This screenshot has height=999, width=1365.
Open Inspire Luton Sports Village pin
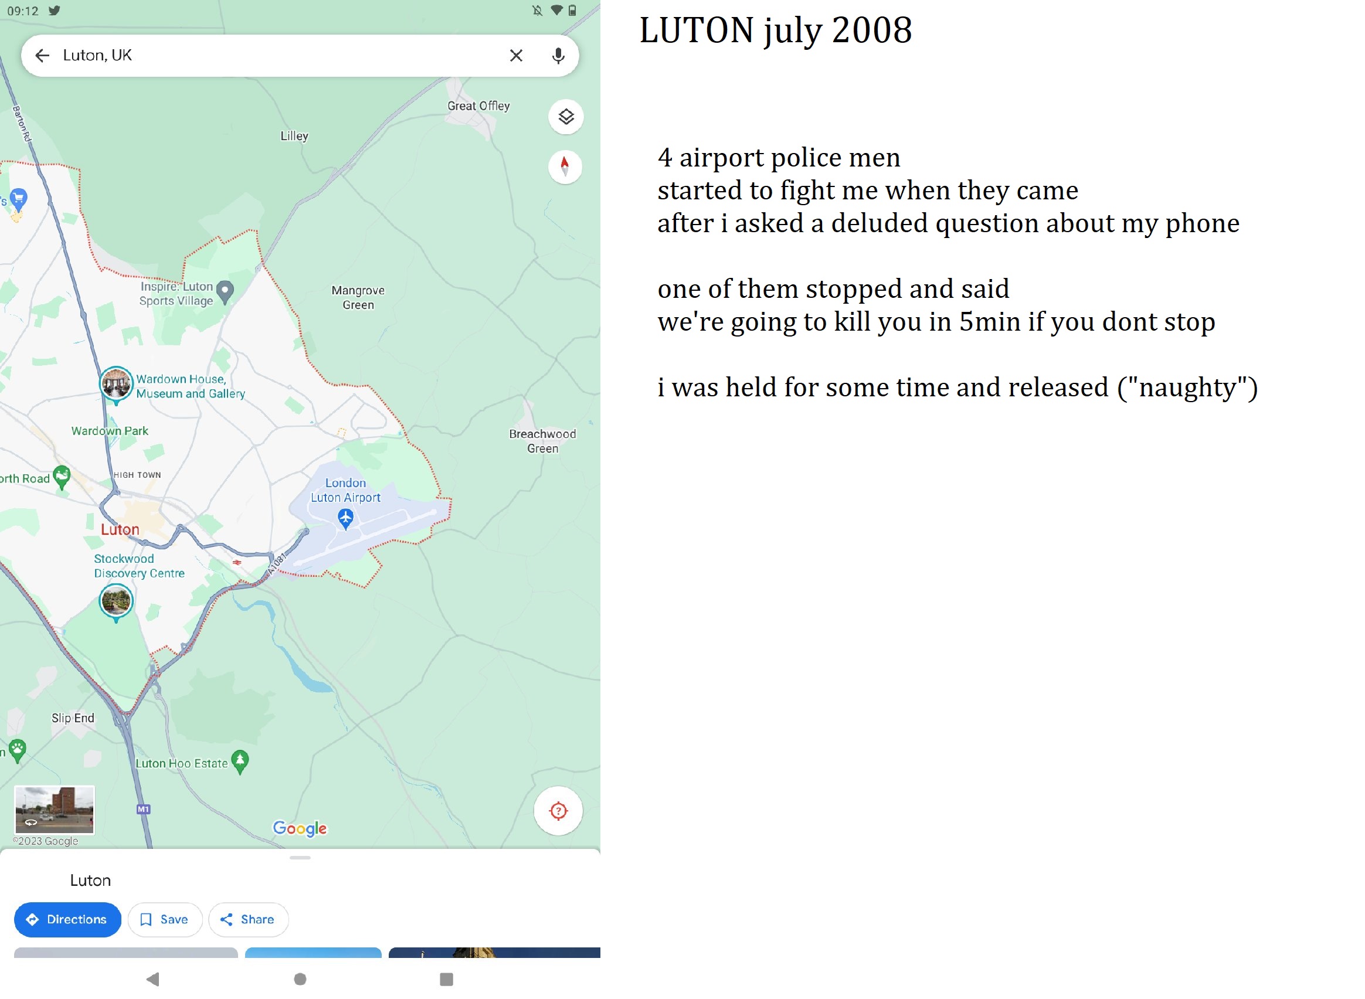coord(225,293)
